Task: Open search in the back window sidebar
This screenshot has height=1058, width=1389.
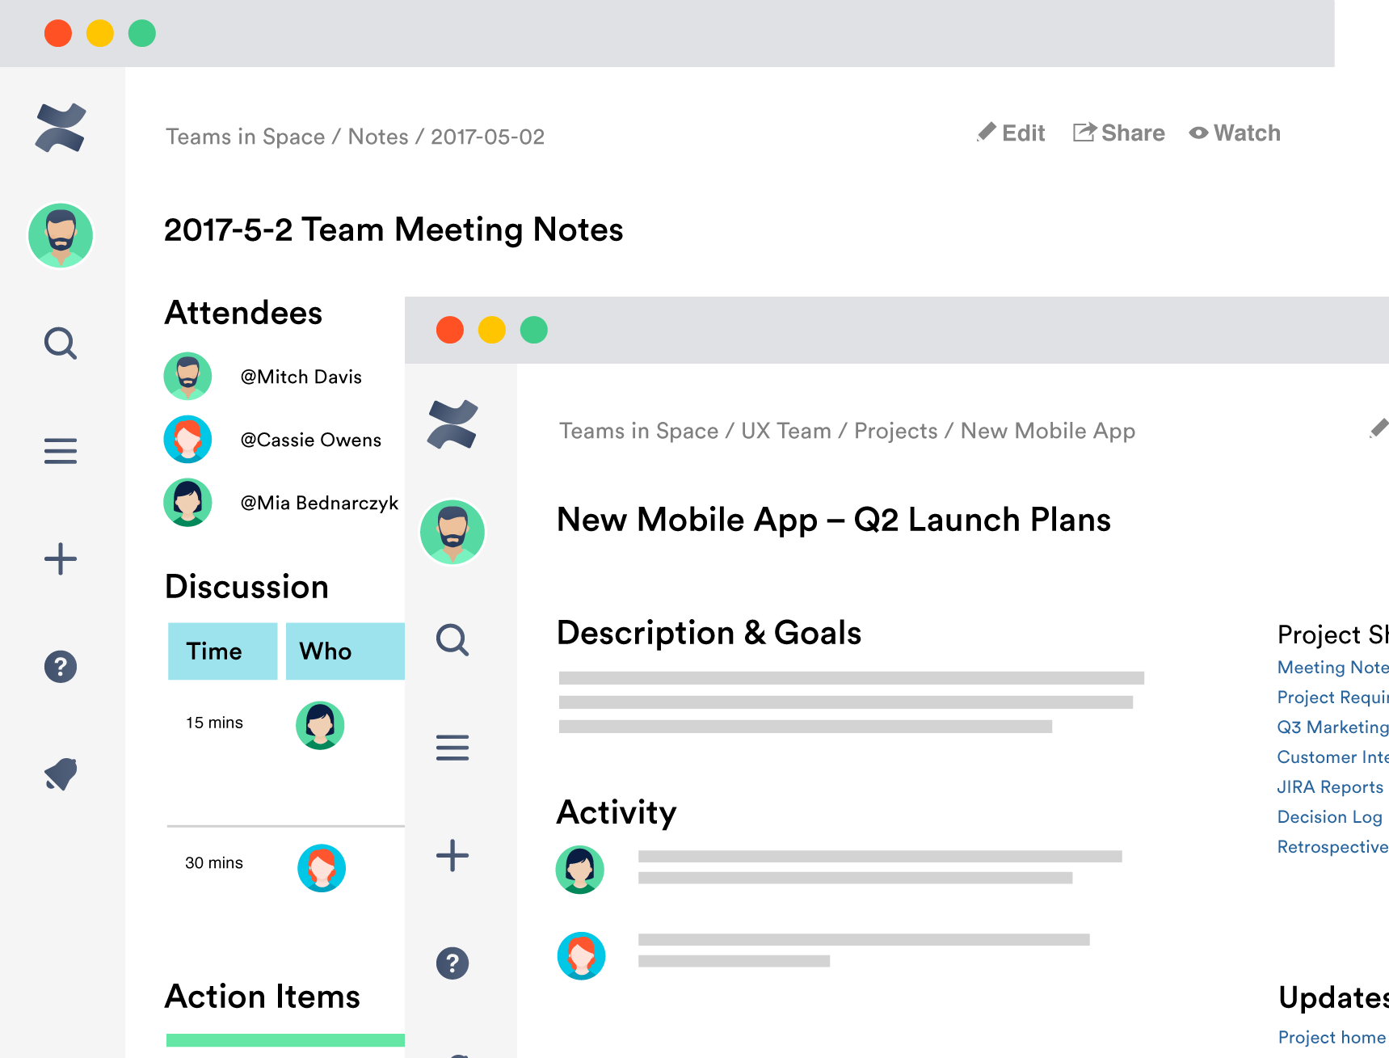Action: point(61,344)
